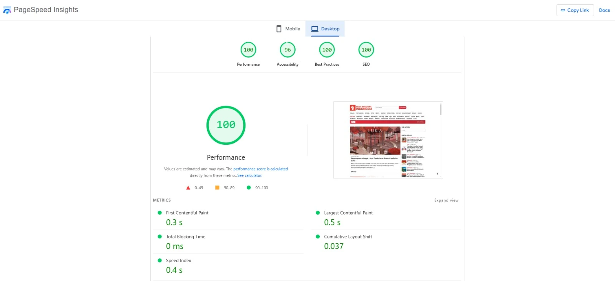Select the Accessibility score gauge 96
Screen dimensions: 615x281
coord(288,50)
